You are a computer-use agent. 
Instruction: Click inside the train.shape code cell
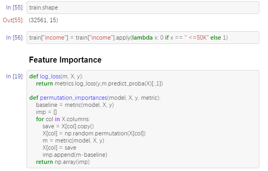pyautogui.click(x=143, y=8)
